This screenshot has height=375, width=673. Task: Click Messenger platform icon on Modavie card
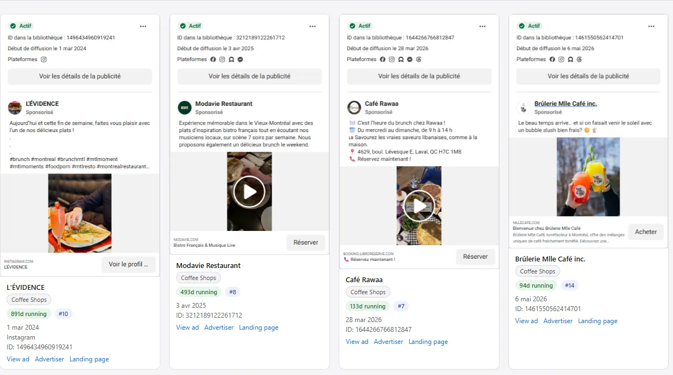tap(241, 59)
